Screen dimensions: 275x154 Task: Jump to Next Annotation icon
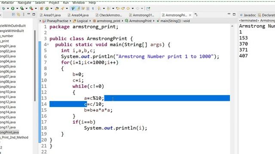99,9
